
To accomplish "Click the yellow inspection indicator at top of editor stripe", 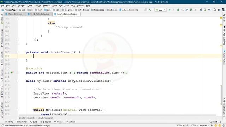I will tap(221, 18).
